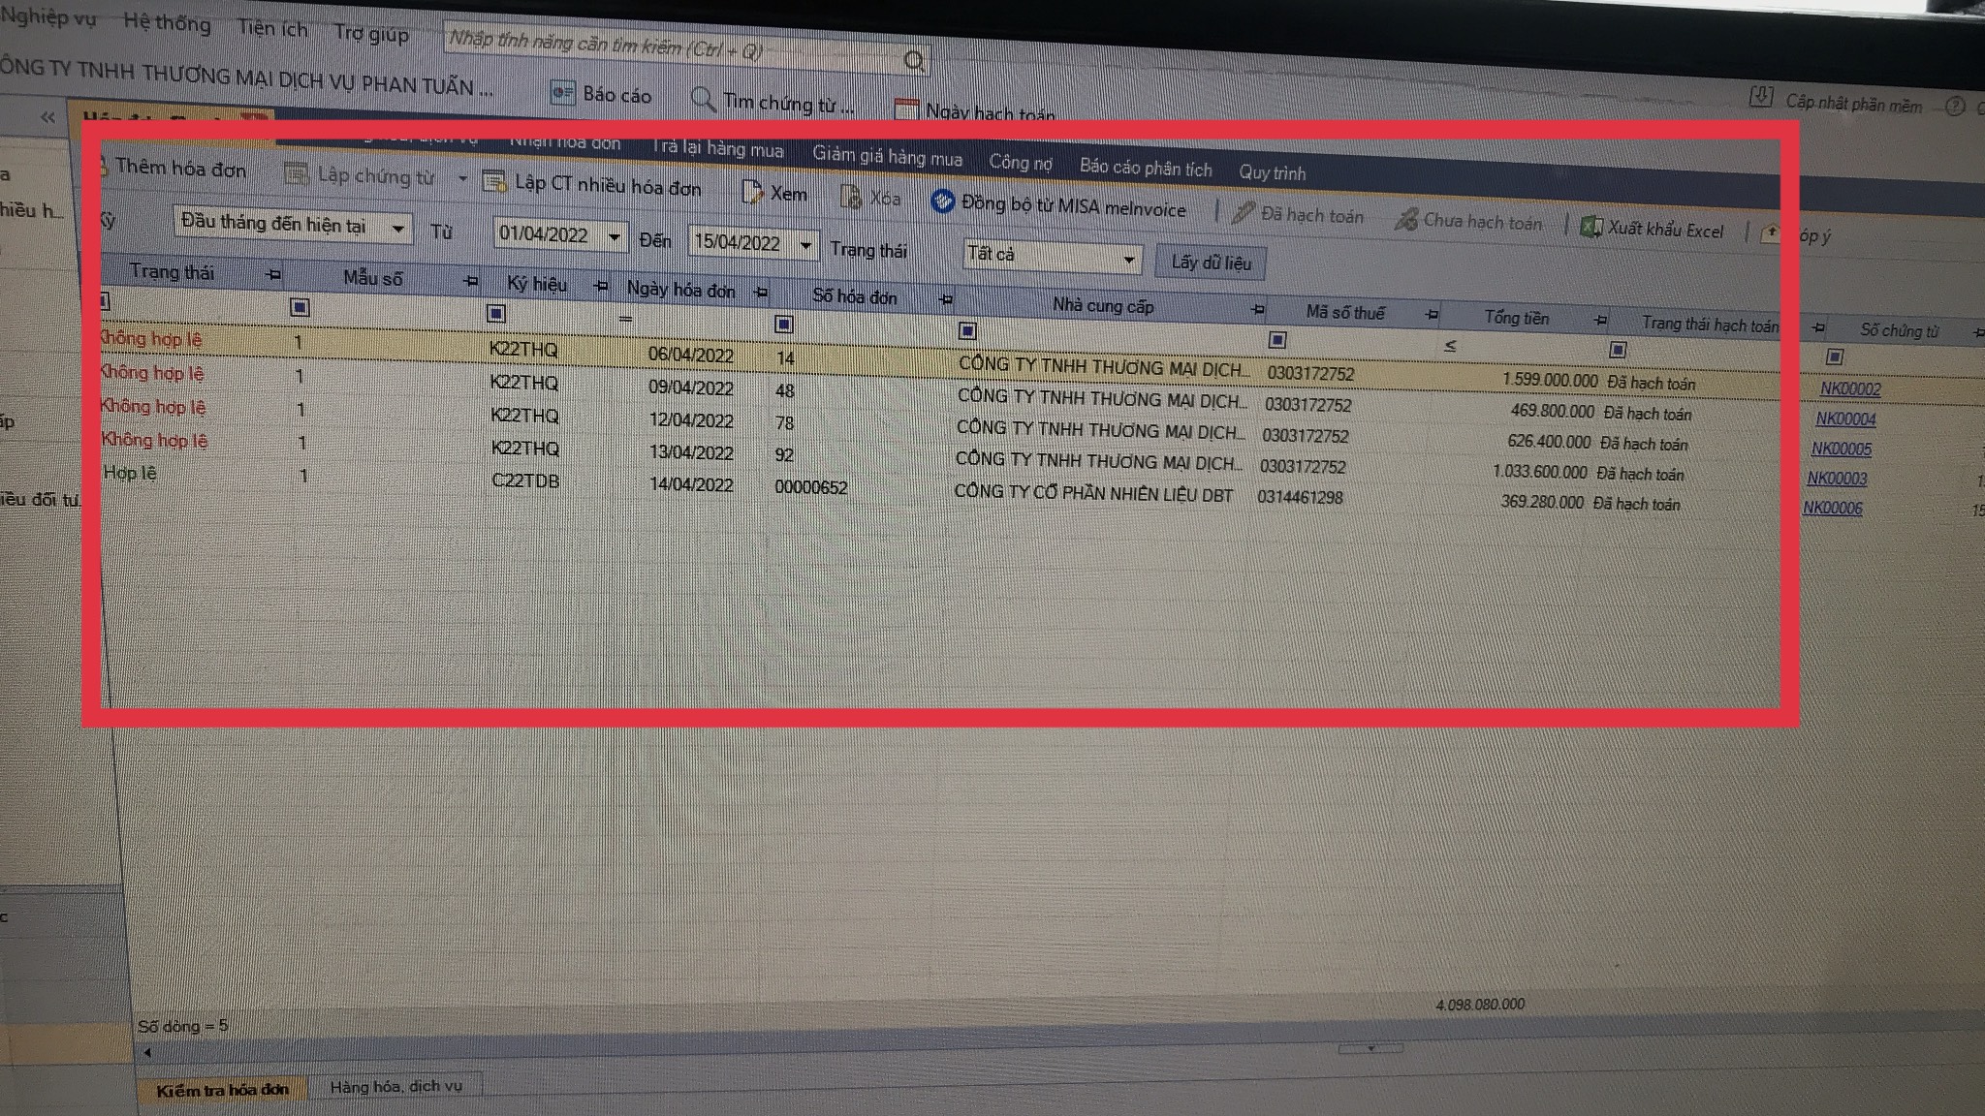Click the Xem view icon
Viewport: 1985px width, 1116px height.
click(751, 192)
